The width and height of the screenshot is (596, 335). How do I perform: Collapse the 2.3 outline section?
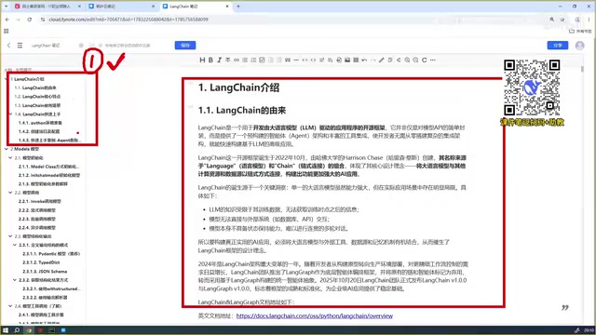10,236
